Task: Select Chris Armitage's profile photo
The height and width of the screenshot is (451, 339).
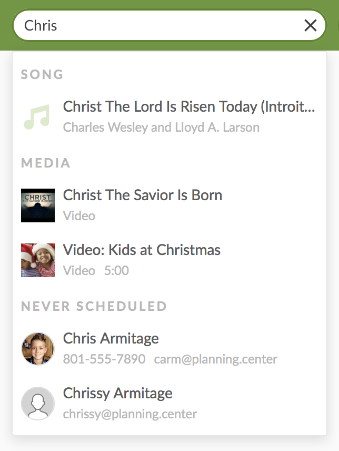Action: tap(38, 348)
